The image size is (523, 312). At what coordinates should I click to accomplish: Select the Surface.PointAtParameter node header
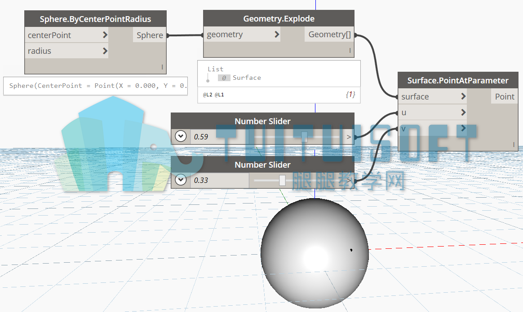pyautogui.click(x=458, y=80)
